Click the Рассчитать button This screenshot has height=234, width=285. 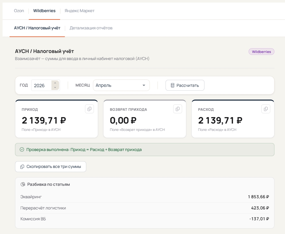point(185,85)
